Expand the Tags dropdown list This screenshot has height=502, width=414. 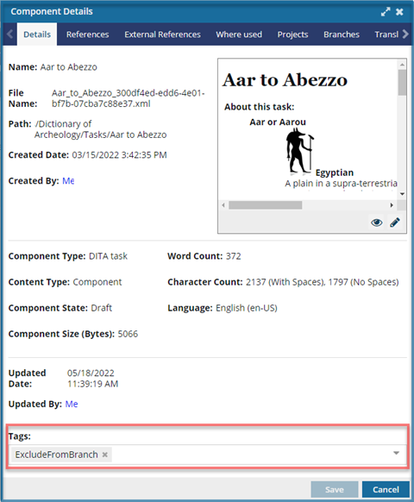point(396,453)
